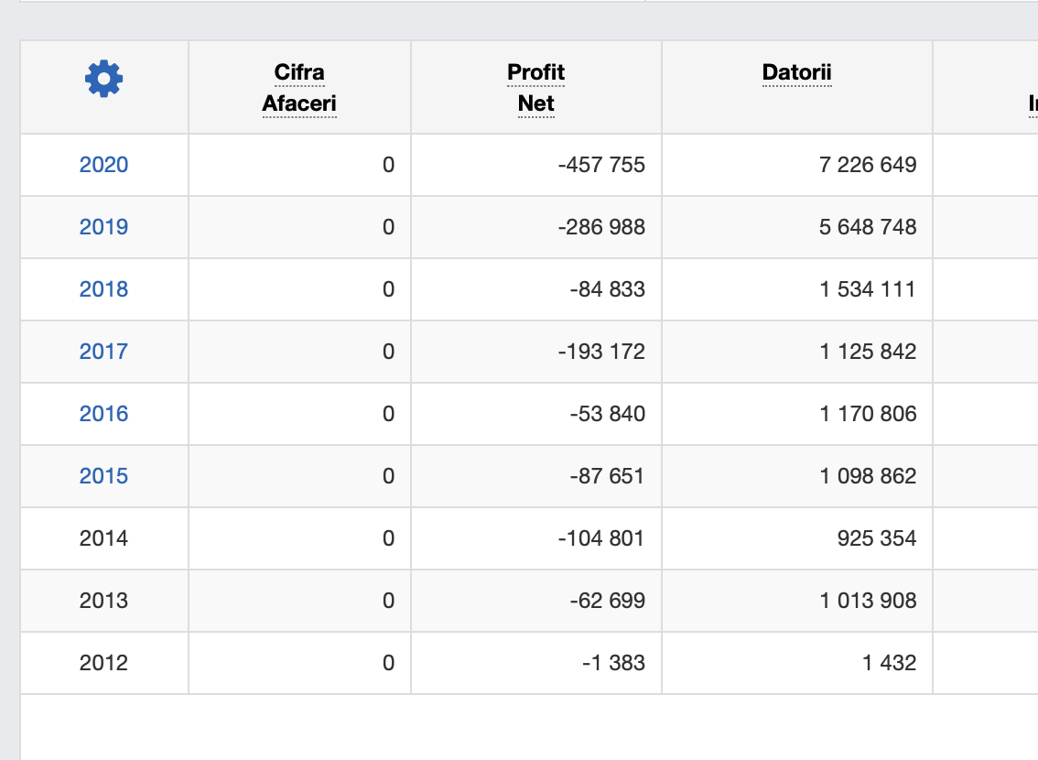This screenshot has height=760, width=1038.
Task: Select the debt value 925 354
Action: click(x=876, y=538)
